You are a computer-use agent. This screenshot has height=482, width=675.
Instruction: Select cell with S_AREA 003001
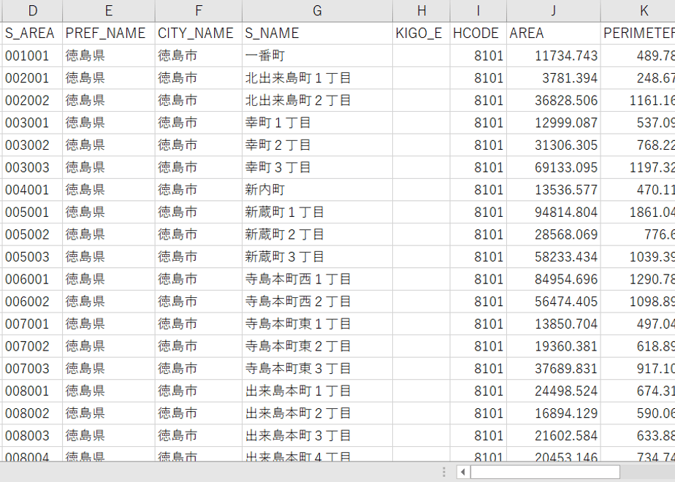click(33, 123)
